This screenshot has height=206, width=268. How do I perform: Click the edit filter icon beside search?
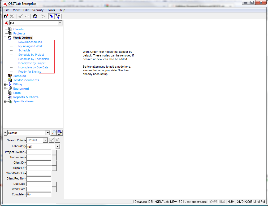(x=60, y=133)
